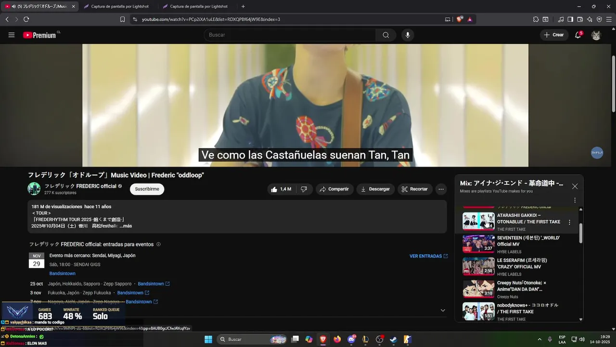
Task: Open Brave playlist music note icon
Action: tap(561, 19)
